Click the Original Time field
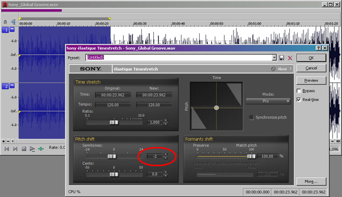The width and height of the screenshot is (342, 197). [x=113, y=95]
